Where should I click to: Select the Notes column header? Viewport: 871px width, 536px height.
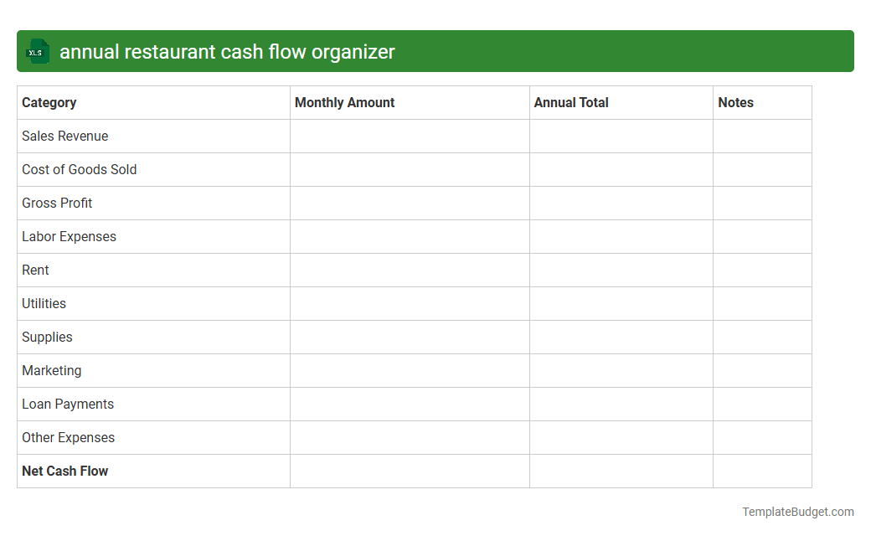pyautogui.click(x=735, y=102)
